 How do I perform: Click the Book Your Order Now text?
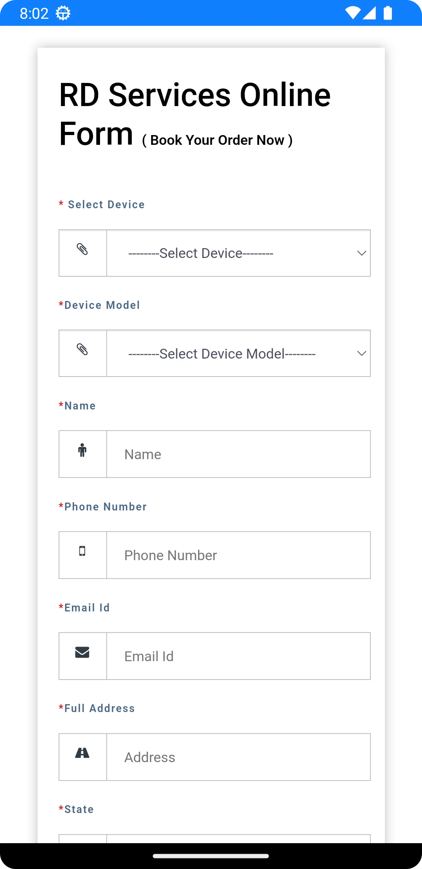tap(218, 140)
